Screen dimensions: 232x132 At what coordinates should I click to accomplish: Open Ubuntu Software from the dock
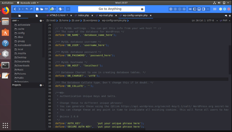5,32
